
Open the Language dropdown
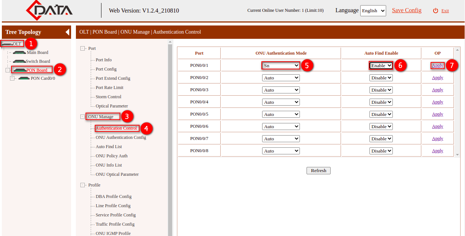click(373, 10)
